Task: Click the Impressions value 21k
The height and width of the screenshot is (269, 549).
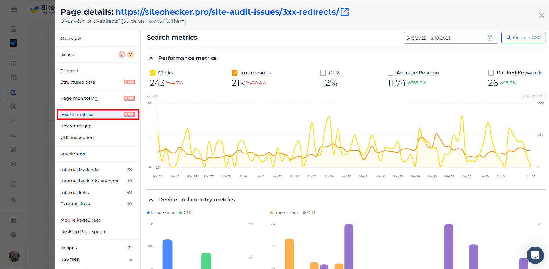Action: (238, 83)
